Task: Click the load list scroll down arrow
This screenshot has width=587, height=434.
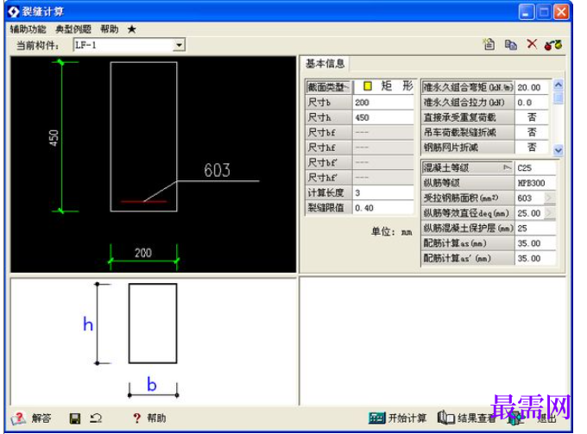Action: click(559, 150)
